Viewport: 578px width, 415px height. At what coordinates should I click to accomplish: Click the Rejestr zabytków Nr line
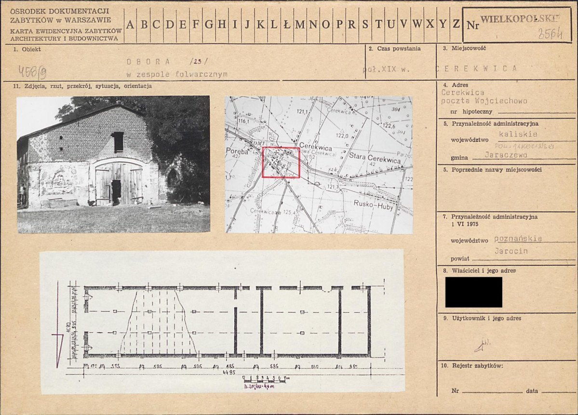[489, 391]
